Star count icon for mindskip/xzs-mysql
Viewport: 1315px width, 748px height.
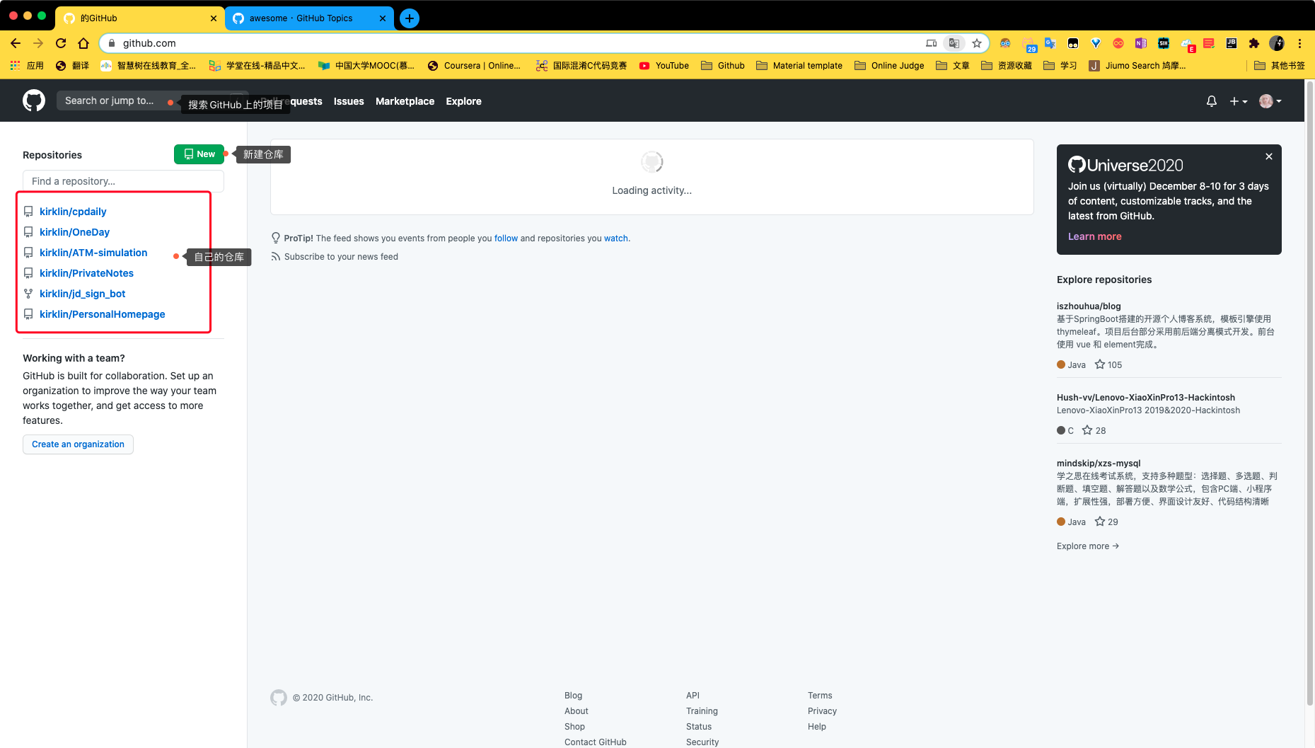(1100, 522)
